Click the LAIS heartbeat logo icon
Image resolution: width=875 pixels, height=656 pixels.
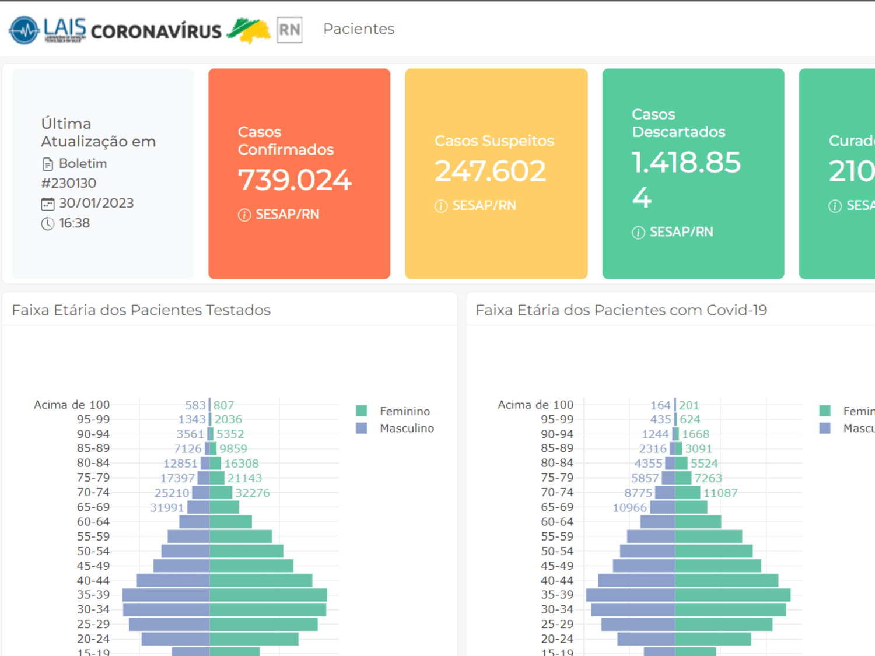pyautogui.click(x=24, y=30)
